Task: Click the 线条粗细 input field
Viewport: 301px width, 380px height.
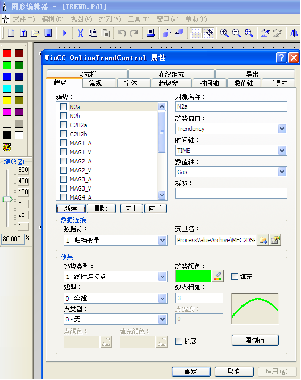Action: click(199, 298)
